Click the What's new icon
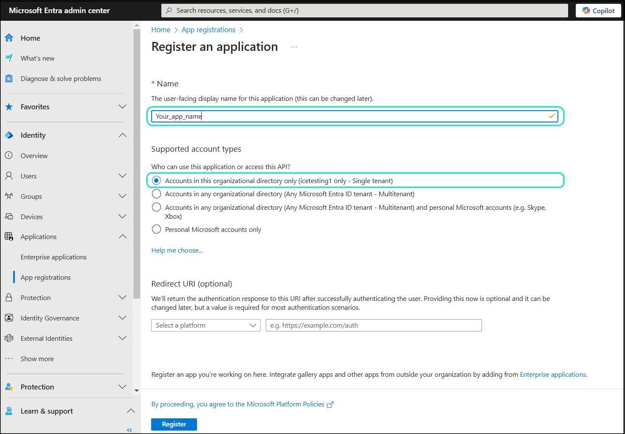 point(9,58)
